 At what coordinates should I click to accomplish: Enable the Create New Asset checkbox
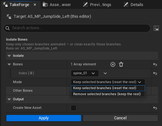pyautogui.click(x=74, y=108)
